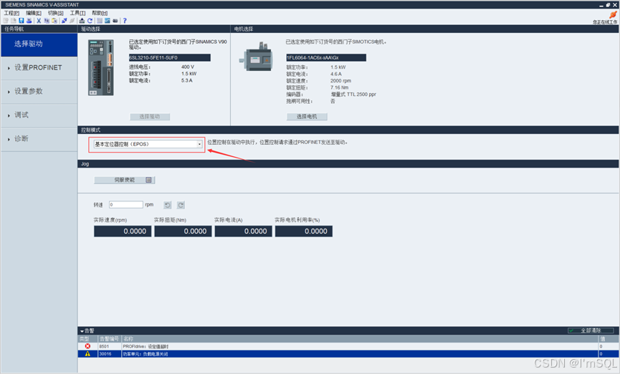Image resolution: width=620 pixels, height=374 pixels.
Task: Click the clockwise jog rotation button
Action: pyautogui.click(x=181, y=205)
